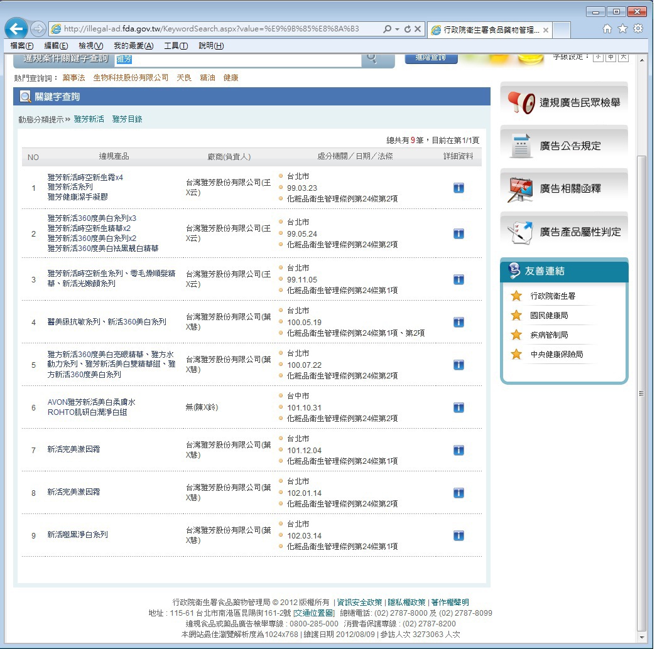Image resolution: width=662 pixels, height=649 pixels.
Task: Open Favorites star icon
Action: point(622,29)
